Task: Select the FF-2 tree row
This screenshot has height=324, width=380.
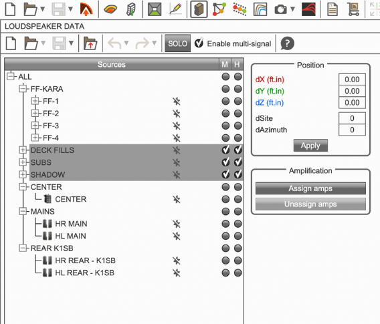Action: coord(51,114)
